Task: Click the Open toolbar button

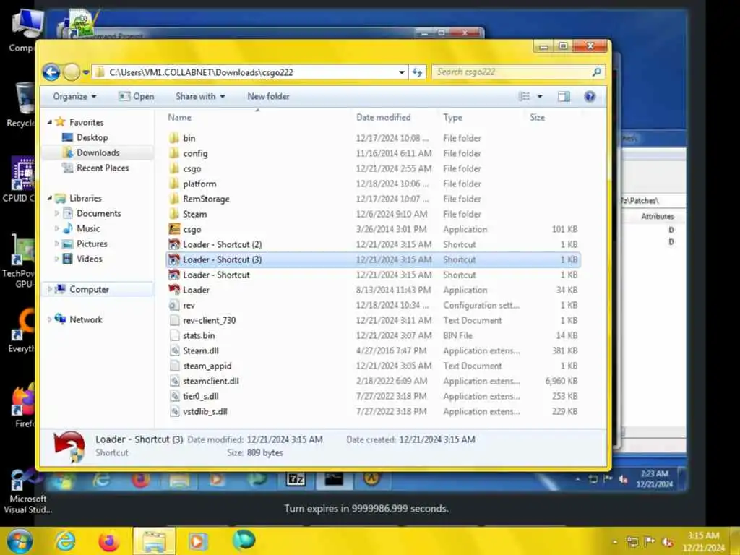Action: (x=137, y=96)
